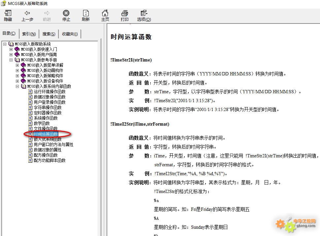This screenshot has height=236, width=320.
Task: Click the book icon beside MCGS嵌入版动画构件
Action: coord(24,70)
